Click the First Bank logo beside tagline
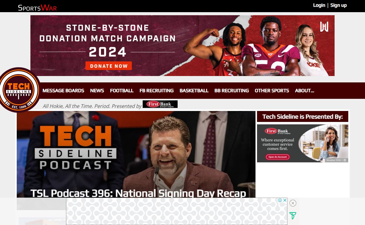This screenshot has width=365, height=225. click(160, 104)
